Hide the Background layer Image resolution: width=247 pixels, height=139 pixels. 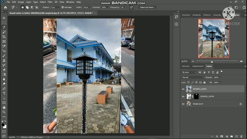pyautogui.click(x=183, y=104)
